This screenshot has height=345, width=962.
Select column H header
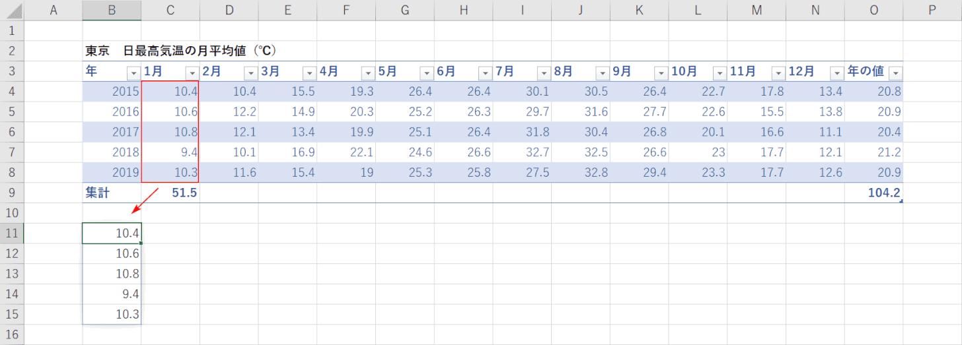coord(464,10)
